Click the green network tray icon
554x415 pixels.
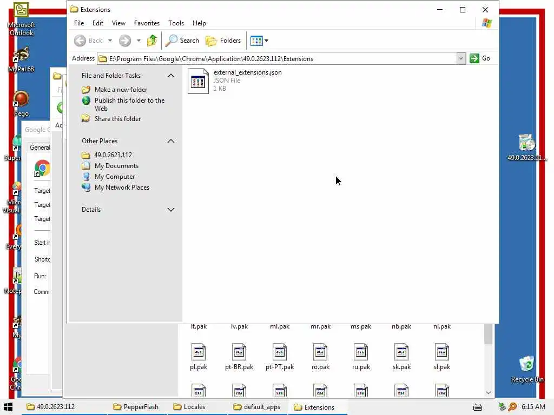coord(502,407)
